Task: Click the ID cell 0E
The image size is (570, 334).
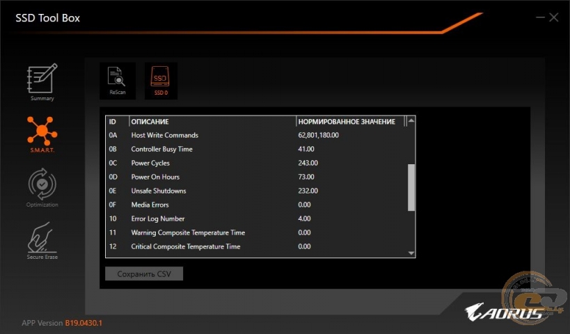Action: pos(112,191)
